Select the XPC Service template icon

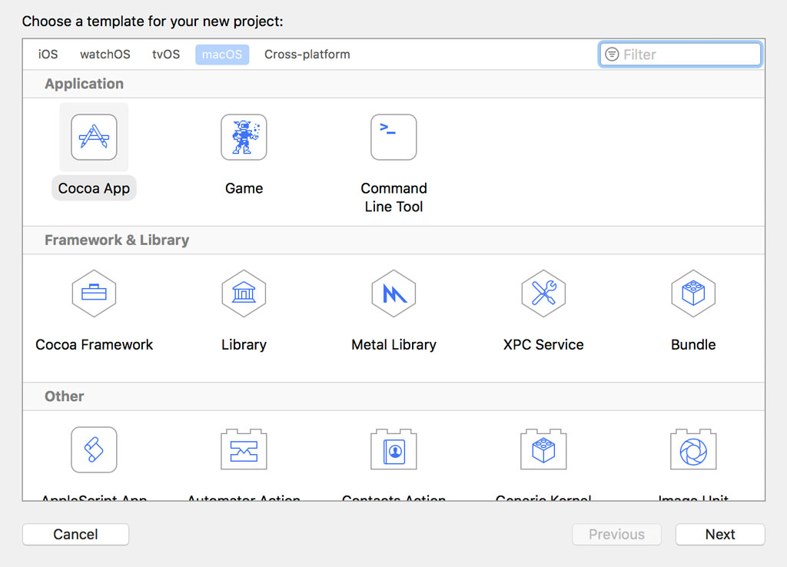tap(543, 293)
